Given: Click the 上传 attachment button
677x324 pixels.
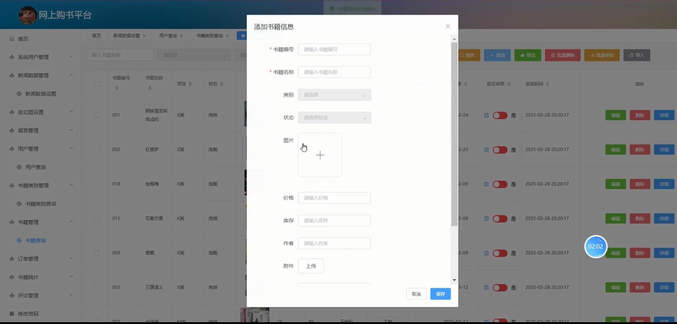Looking at the screenshot, I should (x=311, y=266).
